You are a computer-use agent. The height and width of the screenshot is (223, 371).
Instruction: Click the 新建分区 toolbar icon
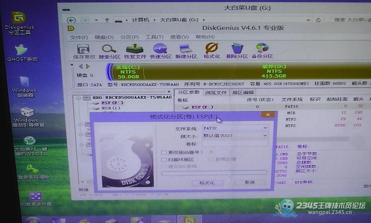click(x=186, y=51)
